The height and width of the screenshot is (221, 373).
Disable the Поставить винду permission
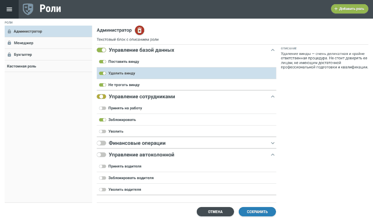click(x=103, y=61)
